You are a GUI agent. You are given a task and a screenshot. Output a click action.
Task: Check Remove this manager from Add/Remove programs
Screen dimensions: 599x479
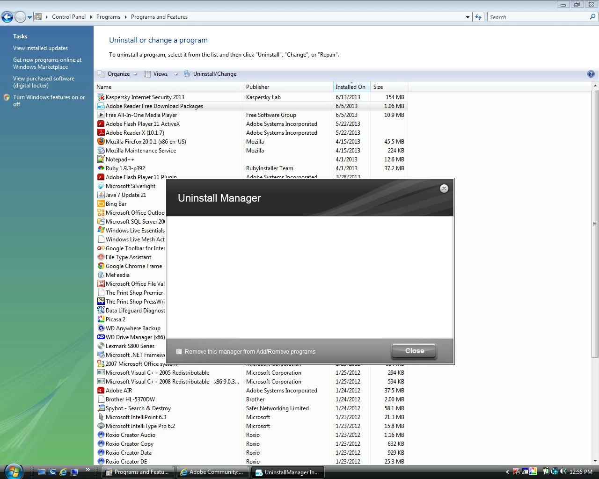pos(179,352)
